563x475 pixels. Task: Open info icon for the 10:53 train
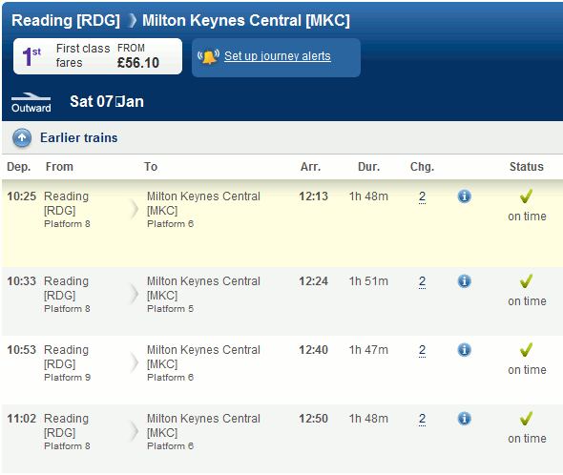coord(465,350)
